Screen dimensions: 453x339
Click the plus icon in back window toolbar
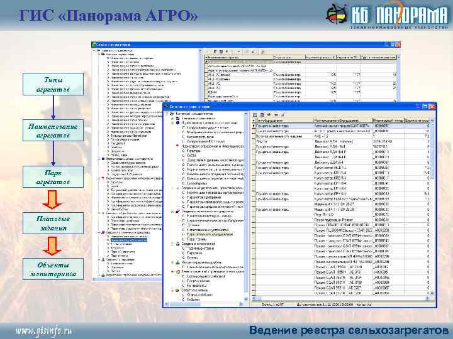pos(226,51)
